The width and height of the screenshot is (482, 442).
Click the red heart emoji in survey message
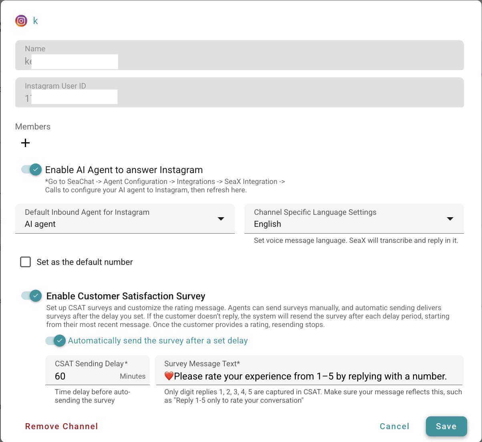(x=169, y=376)
